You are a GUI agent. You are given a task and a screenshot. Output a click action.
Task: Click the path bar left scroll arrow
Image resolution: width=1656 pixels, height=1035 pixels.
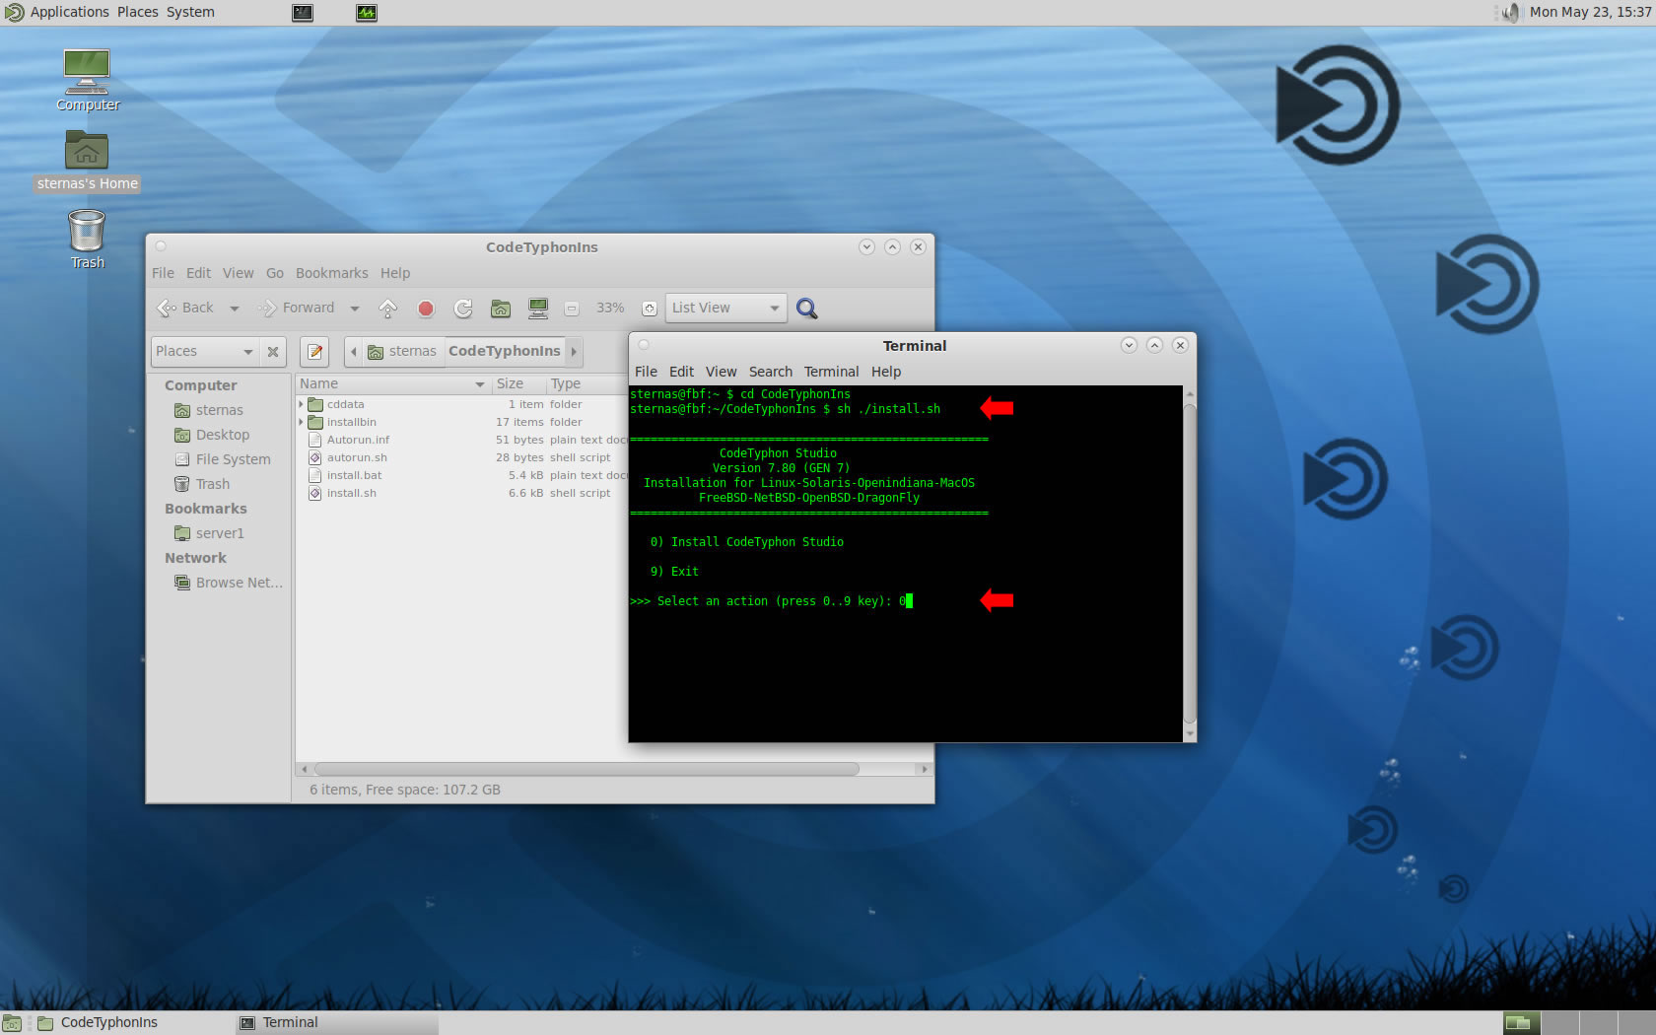354,351
